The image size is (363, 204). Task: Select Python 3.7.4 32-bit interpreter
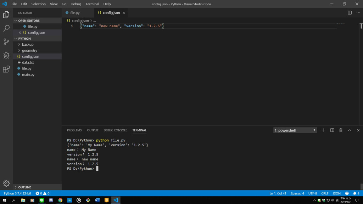pos(17,193)
